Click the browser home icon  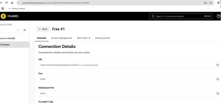[x=12, y=3]
